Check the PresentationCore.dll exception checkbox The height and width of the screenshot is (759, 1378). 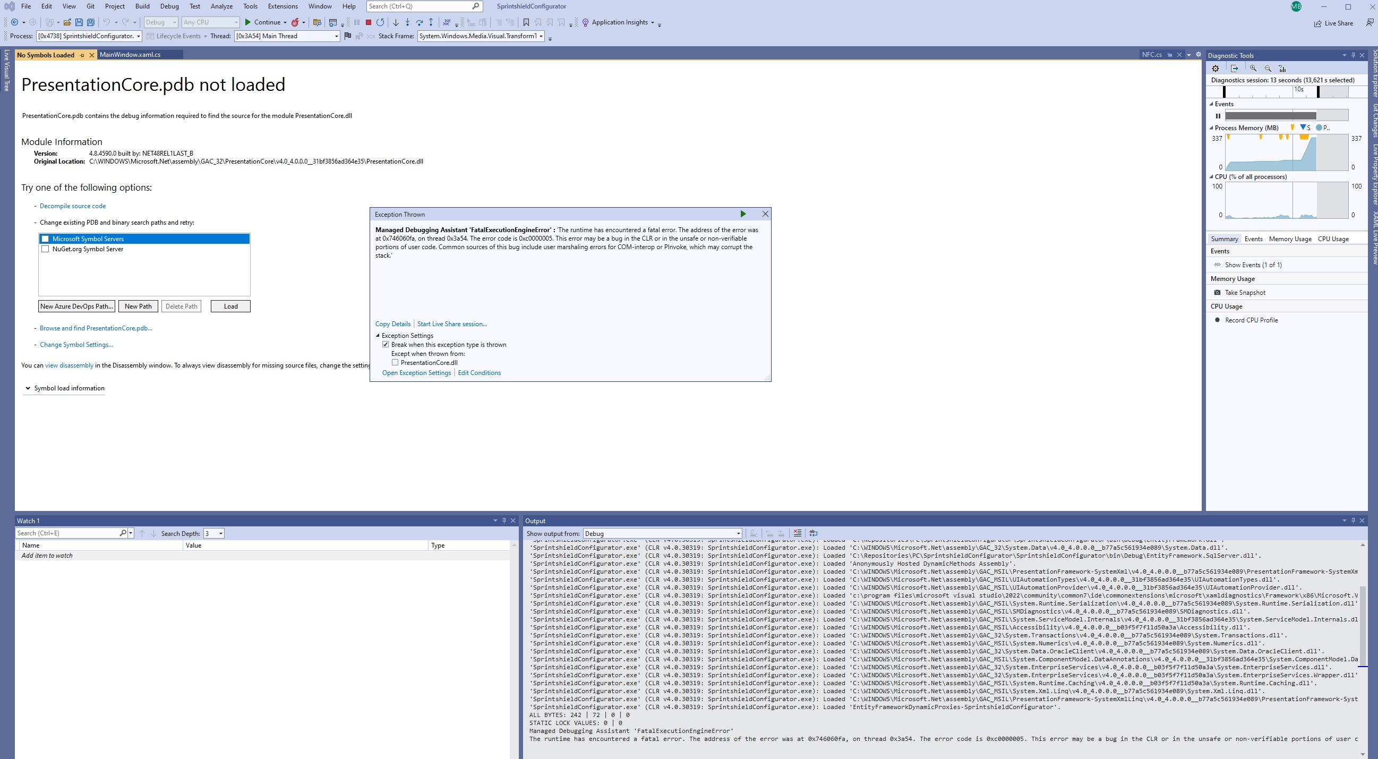tap(395, 363)
